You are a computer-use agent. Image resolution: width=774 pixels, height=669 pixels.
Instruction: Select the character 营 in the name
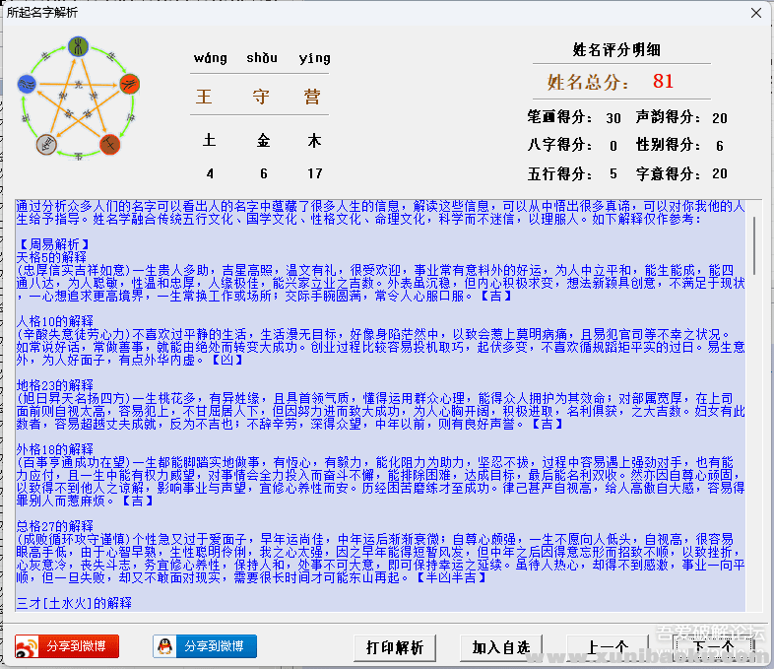(313, 98)
